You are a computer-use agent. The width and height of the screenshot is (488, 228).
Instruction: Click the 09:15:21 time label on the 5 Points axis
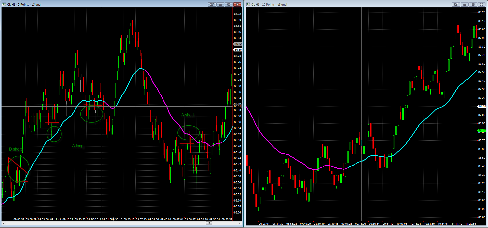tap(68, 219)
